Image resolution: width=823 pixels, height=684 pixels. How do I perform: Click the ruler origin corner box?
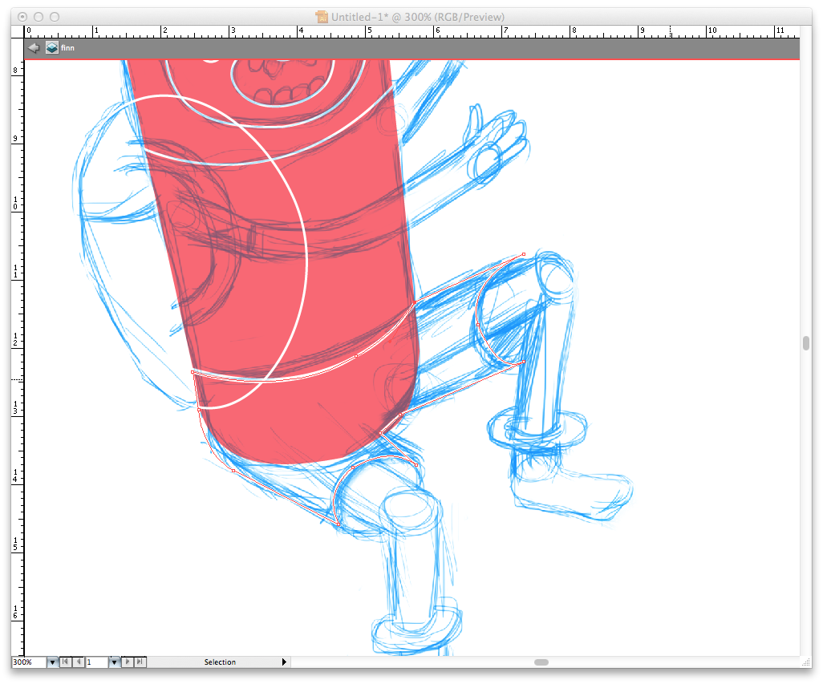(x=18, y=30)
